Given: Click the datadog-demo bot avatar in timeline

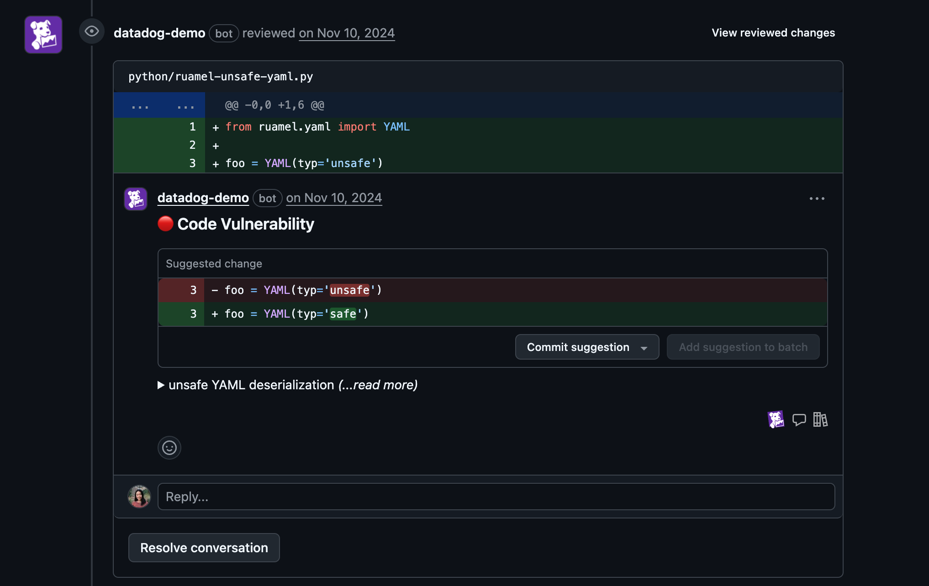Looking at the screenshot, I should pyautogui.click(x=43, y=34).
